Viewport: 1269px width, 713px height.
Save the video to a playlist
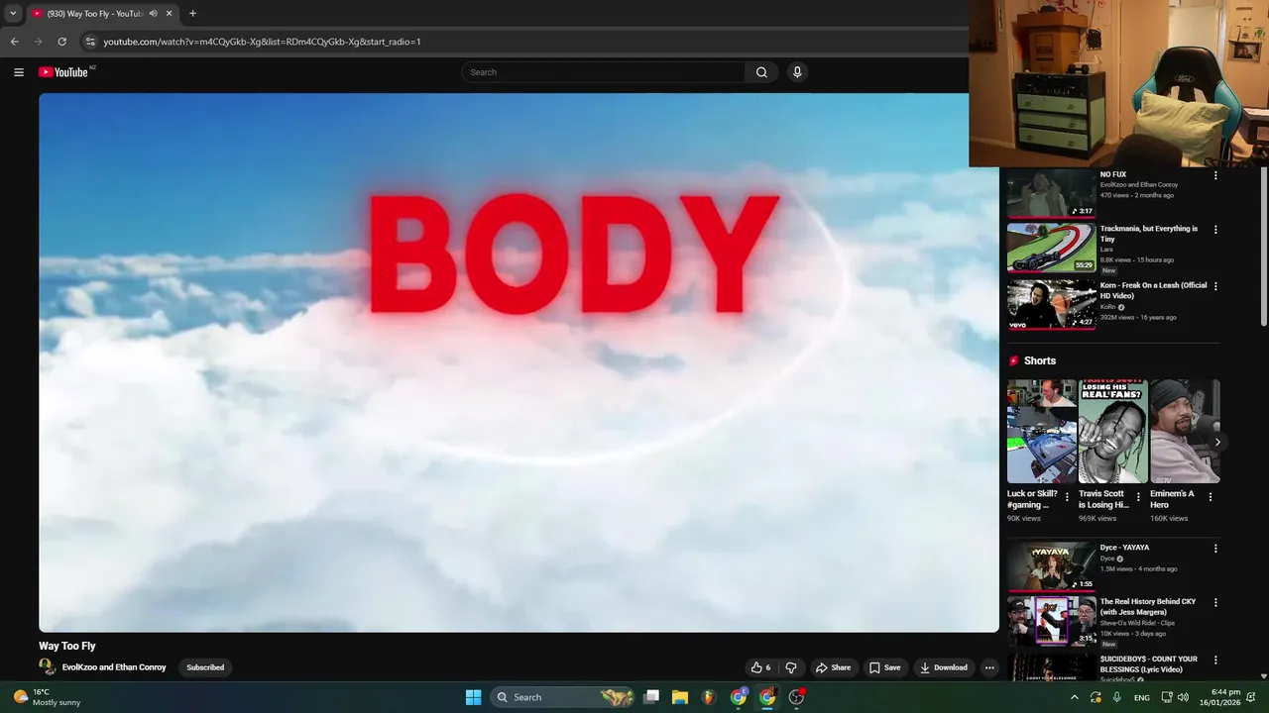tap(884, 667)
